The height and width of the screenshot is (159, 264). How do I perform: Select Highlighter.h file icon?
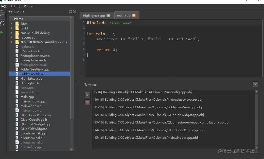coord(17,83)
